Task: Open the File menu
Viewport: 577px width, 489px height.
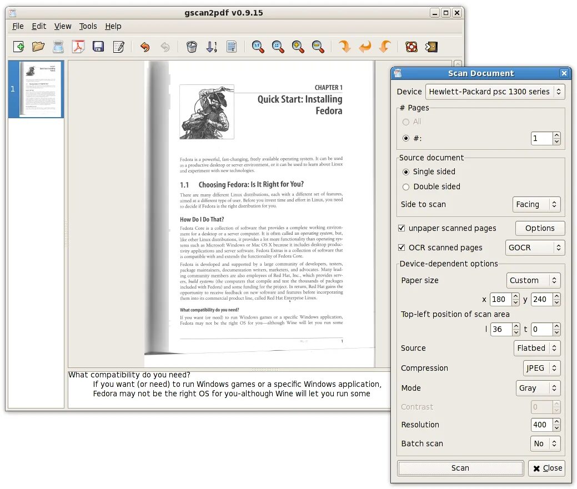Action: tap(18, 26)
